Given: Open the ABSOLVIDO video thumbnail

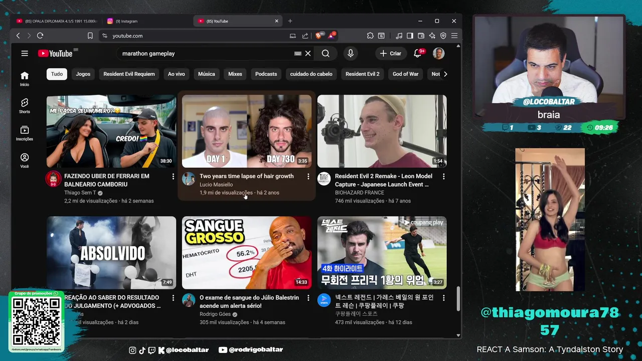Looking at the screenshot, I should (111, 252).
